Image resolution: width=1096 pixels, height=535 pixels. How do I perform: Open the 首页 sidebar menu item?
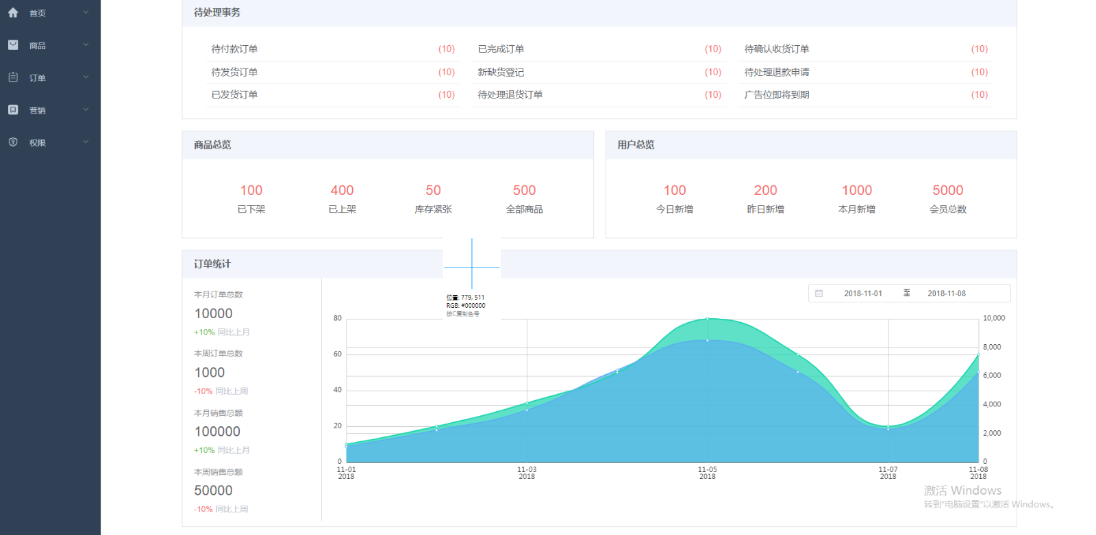38,14
